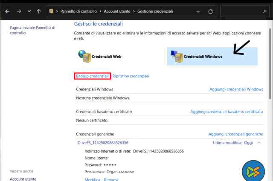Click 'Nessuna credenziale Windows.' text

(x=103, y=98)
